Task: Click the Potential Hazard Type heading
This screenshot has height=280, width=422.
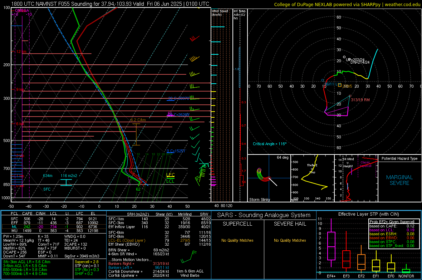Action: [x=399, y=158]
